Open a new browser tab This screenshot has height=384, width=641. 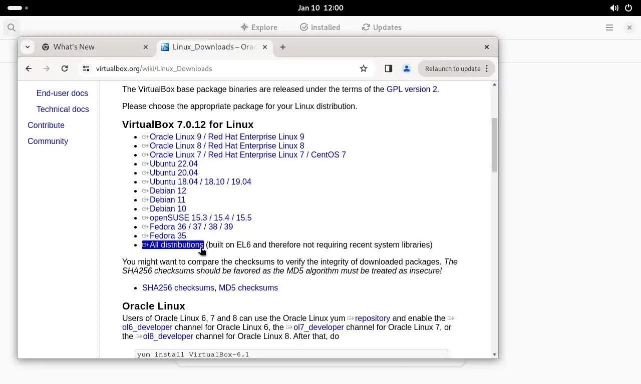click(x=283, y=47)
